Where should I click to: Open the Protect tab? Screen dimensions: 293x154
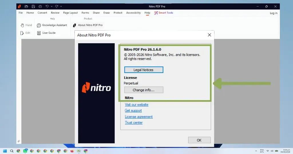pos(118,13)
